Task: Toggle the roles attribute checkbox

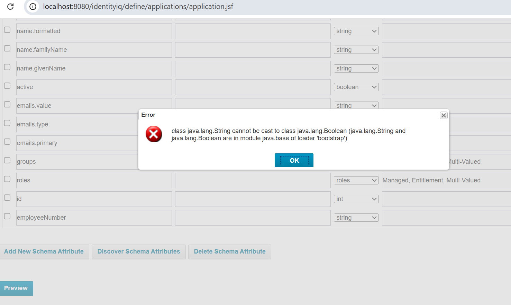Action: (x=7, y=179)
